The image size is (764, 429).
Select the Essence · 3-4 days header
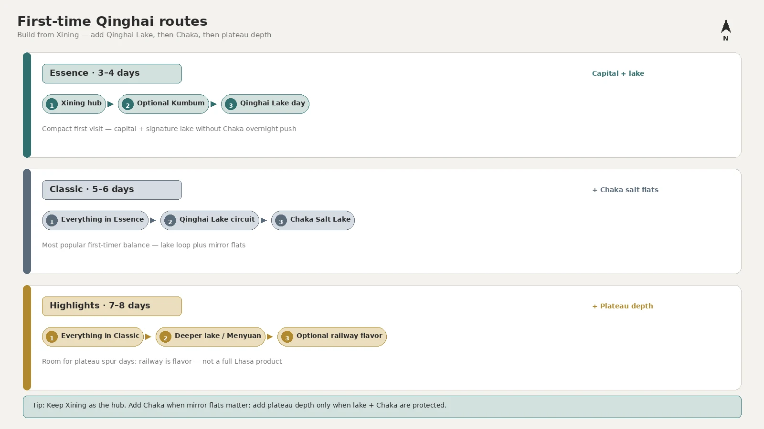tap(112, 73)
